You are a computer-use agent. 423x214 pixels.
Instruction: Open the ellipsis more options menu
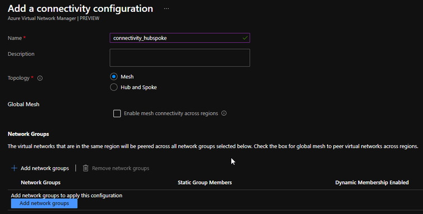click(166, 8)
